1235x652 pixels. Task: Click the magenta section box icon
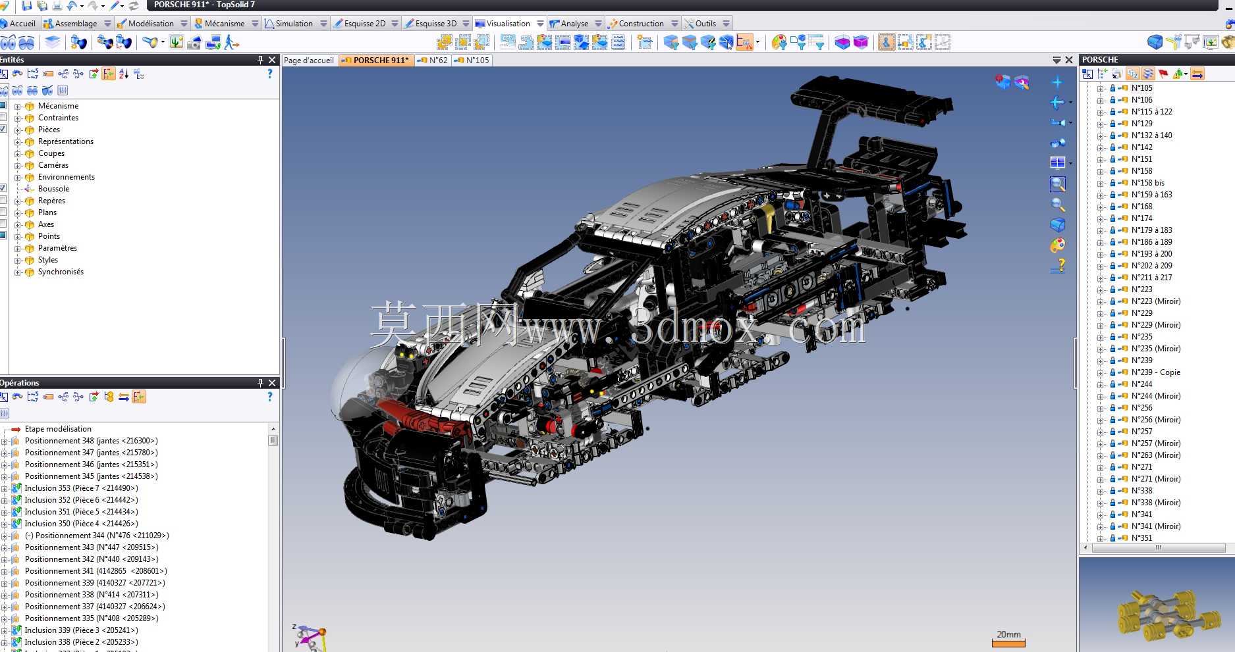[x=861, y=43]
